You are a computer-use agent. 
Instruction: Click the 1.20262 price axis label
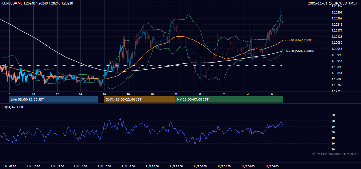pos(337,18)
